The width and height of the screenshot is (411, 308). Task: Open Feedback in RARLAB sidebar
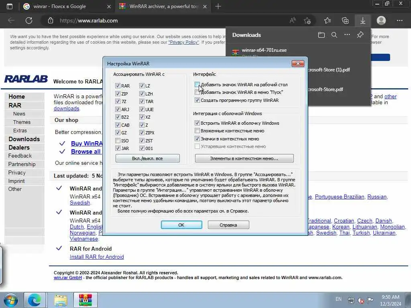pyautogui.click(x=20, y=156)
